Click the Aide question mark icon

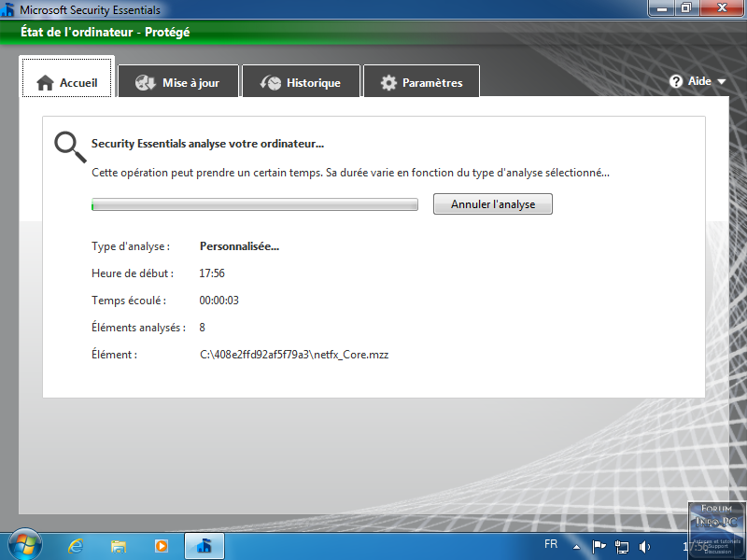click(676, 81)
